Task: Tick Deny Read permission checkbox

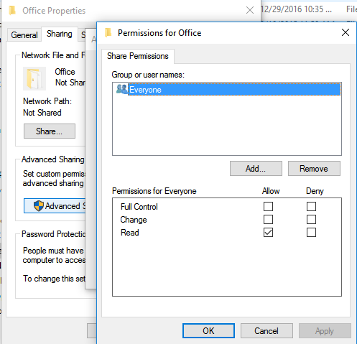Action: coord(311,232)
